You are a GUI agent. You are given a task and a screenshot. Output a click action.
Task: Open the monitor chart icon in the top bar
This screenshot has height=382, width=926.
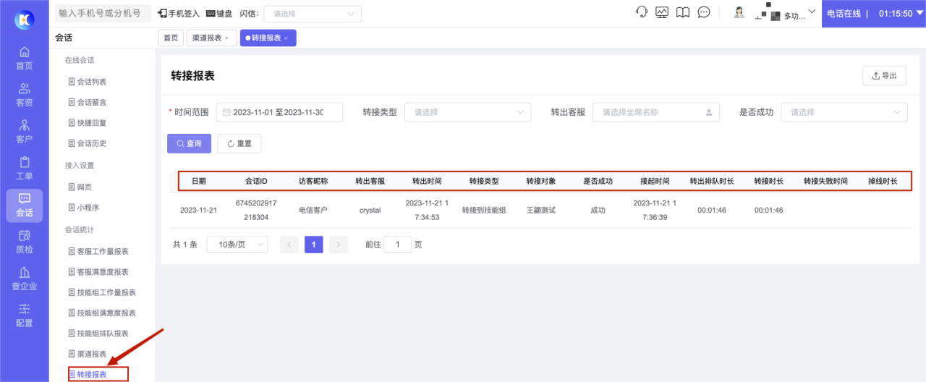(662, 12)
